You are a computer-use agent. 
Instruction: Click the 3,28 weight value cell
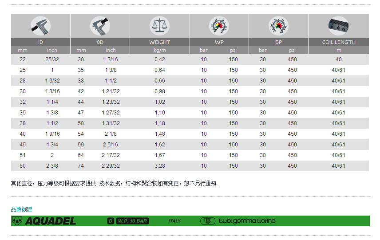(x=159, y=166)
